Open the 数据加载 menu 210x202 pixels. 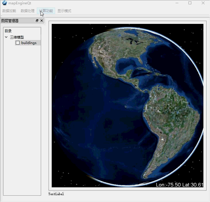click(9, 11)
